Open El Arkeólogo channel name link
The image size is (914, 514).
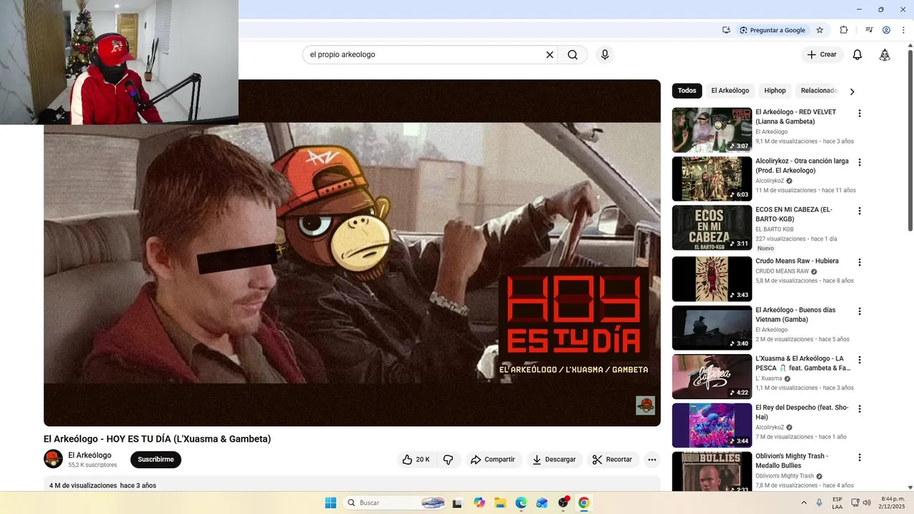[90, 455]
